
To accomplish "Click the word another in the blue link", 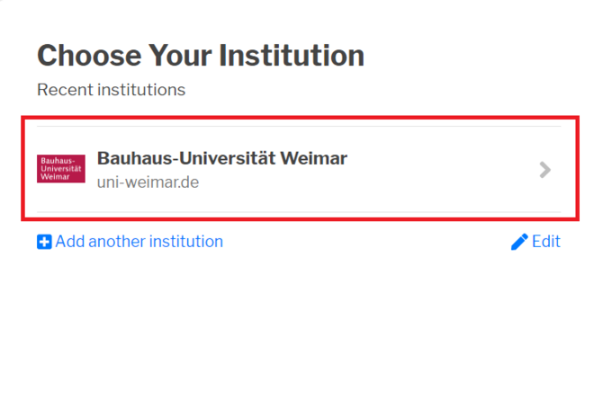I will [x=117, y=242].
